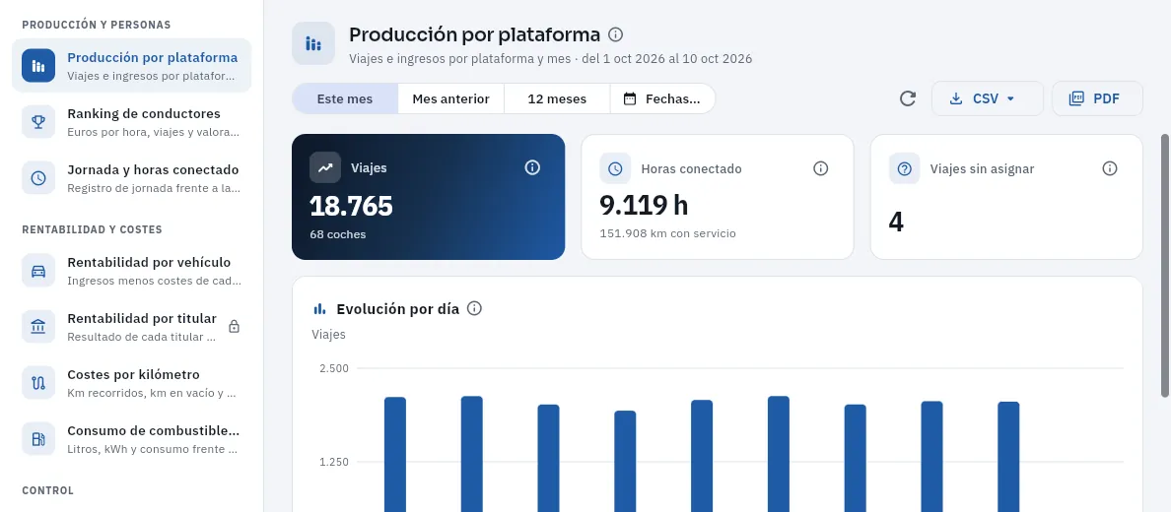Screen dimensions: 1171x512
Task: Click the car icon for Rentabilidad por vehículo
Action: click(38, 271)
